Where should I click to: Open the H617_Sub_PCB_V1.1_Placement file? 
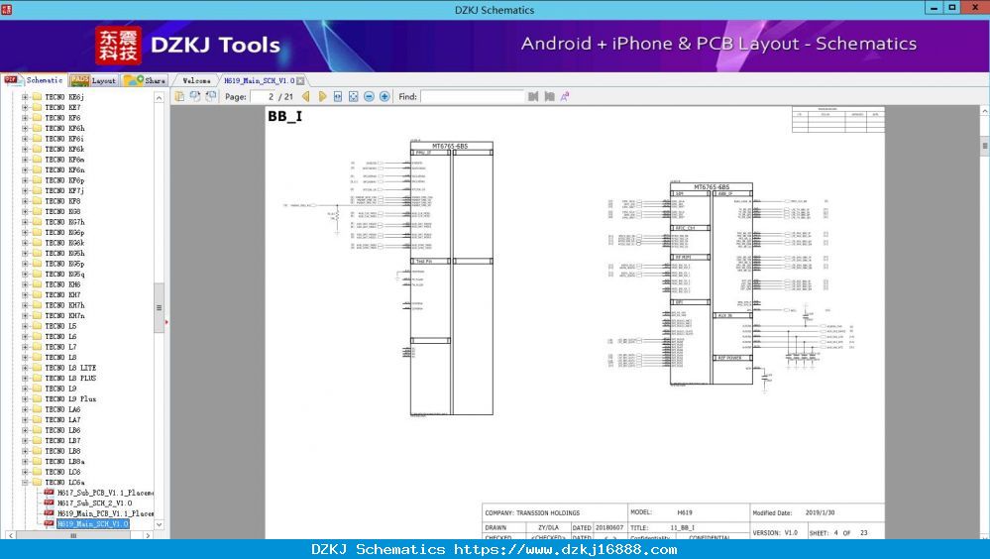click(x=105, y=493)
